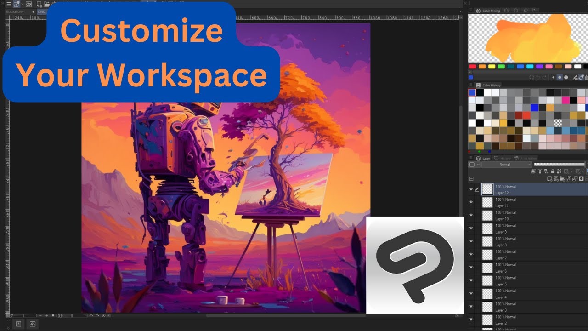Open the Normal blending mode dropdown
This screenshot has height=331, width=588.
click(507, 165)
